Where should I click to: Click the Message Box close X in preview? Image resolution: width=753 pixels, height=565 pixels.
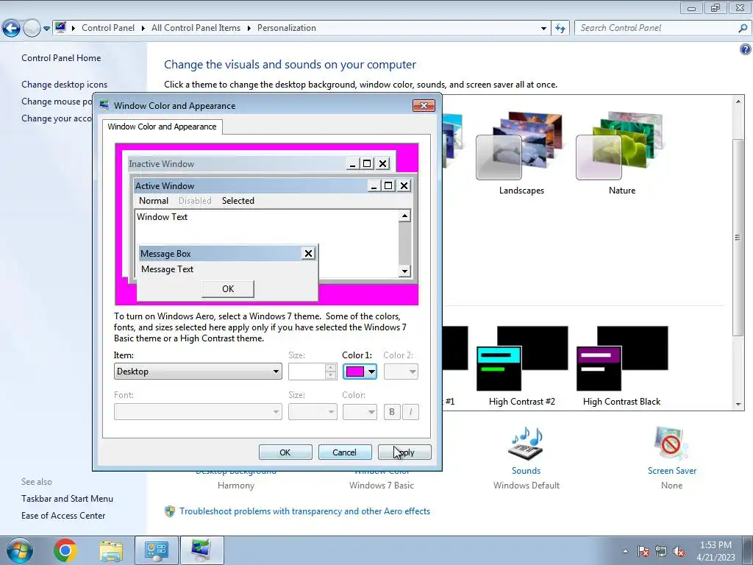click(x=308, y=253)
